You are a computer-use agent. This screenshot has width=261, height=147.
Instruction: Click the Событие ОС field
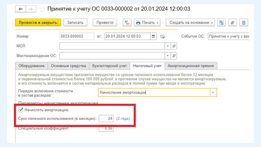click(228, 36)
